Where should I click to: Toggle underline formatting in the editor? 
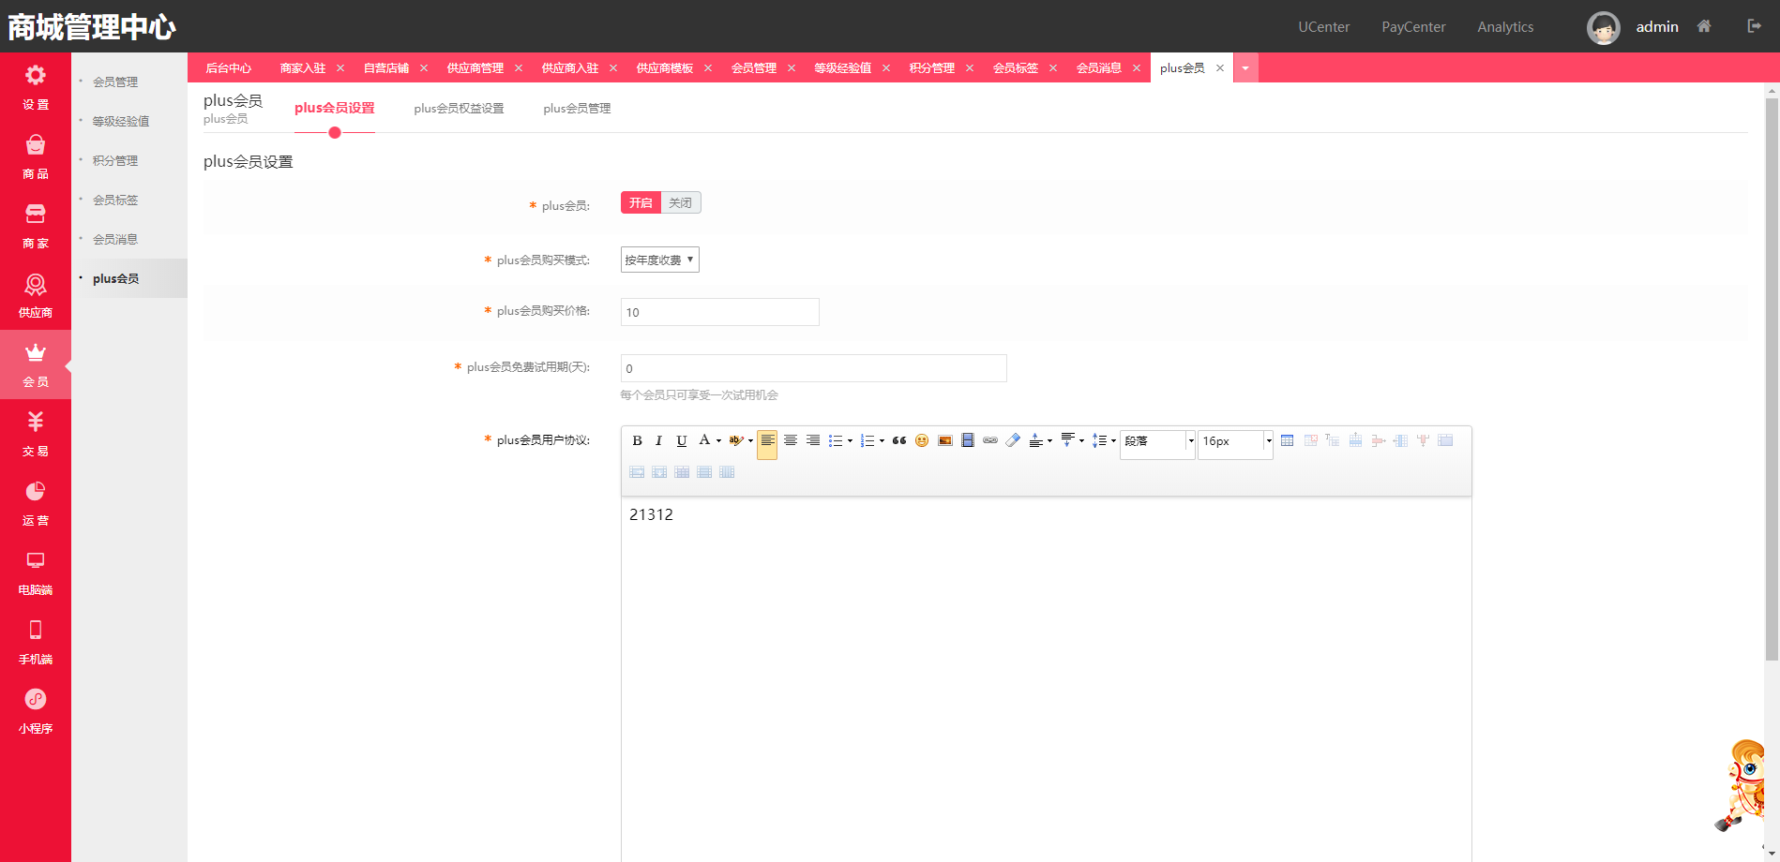click(682, 440)
